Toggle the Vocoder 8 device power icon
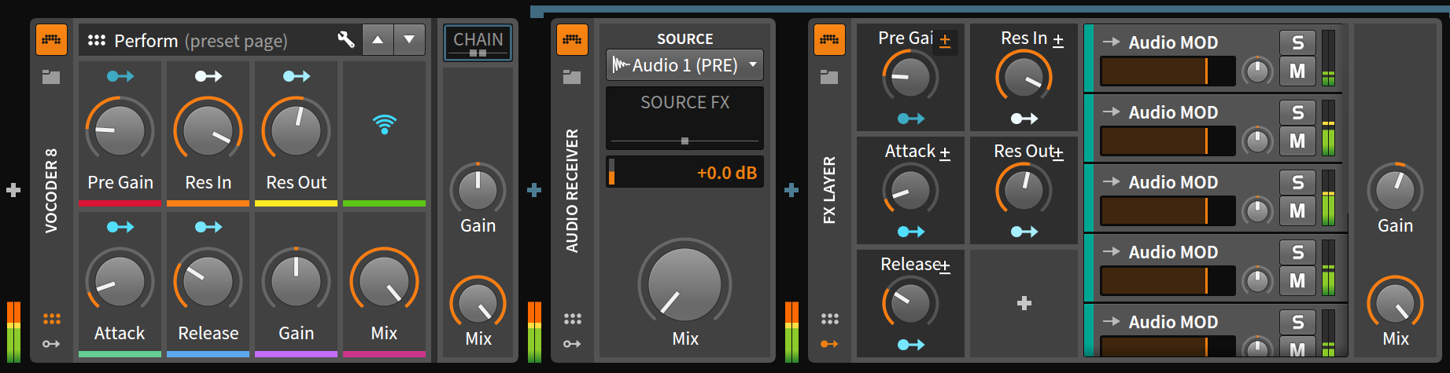 click(x=51, y=40)
